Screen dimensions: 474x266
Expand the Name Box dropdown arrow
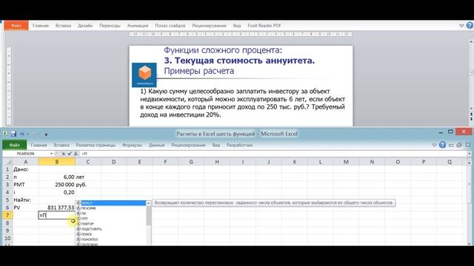click(x=51, y=154)
